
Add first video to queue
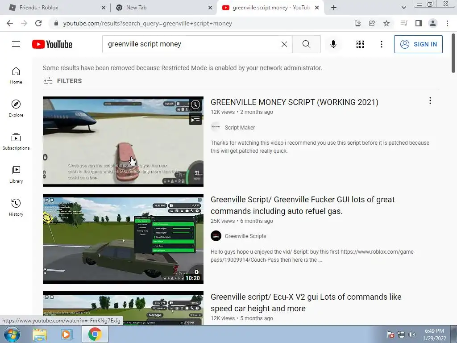[x=195, y=119]
